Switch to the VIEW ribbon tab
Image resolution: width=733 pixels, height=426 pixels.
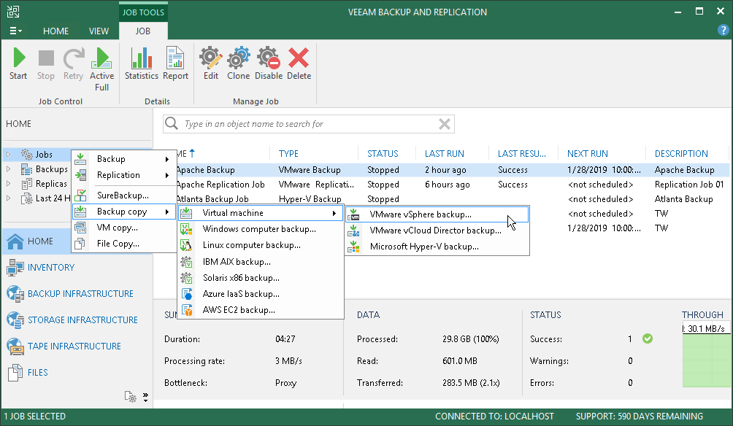tap(99, 31)
